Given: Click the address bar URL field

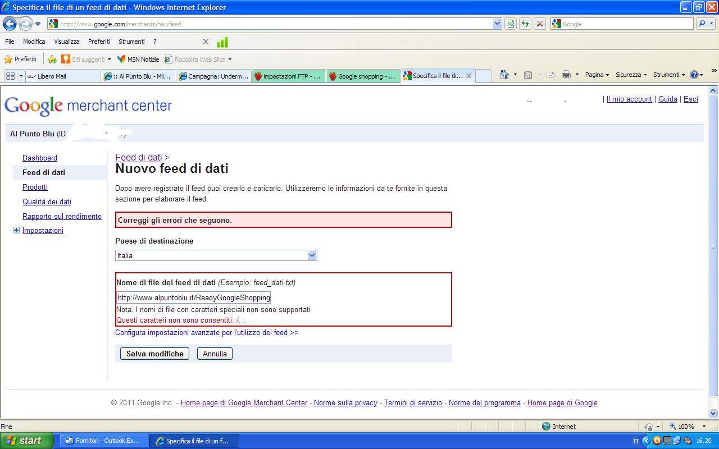Looking at the screenshot, I should (x=270, y=24).
